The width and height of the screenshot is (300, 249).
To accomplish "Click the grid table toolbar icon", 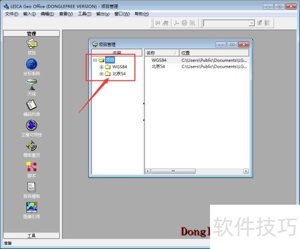I will coord(192,23).
